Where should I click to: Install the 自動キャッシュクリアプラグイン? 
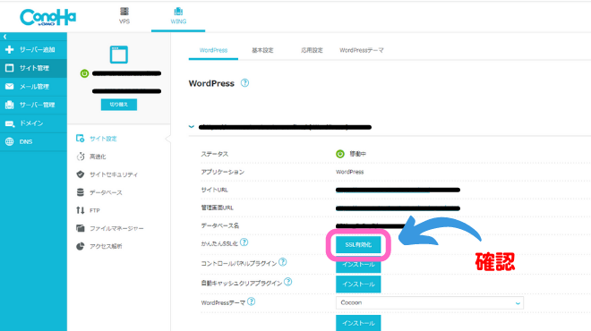tap(358, 284)
